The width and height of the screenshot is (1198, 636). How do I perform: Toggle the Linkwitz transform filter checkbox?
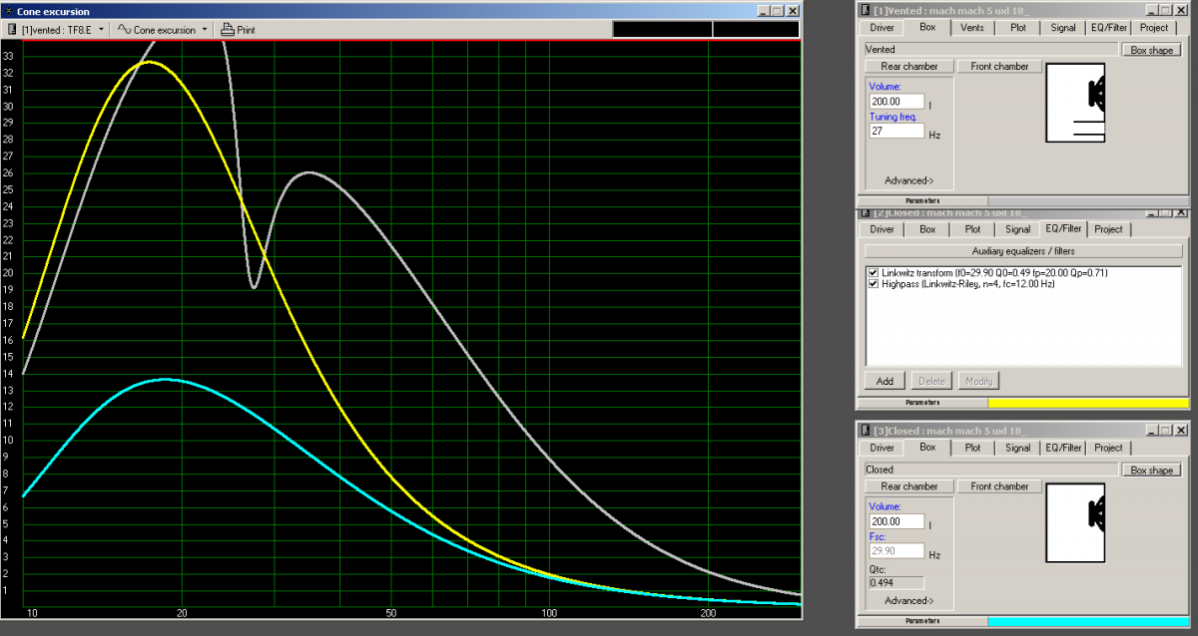coord(874,273)
